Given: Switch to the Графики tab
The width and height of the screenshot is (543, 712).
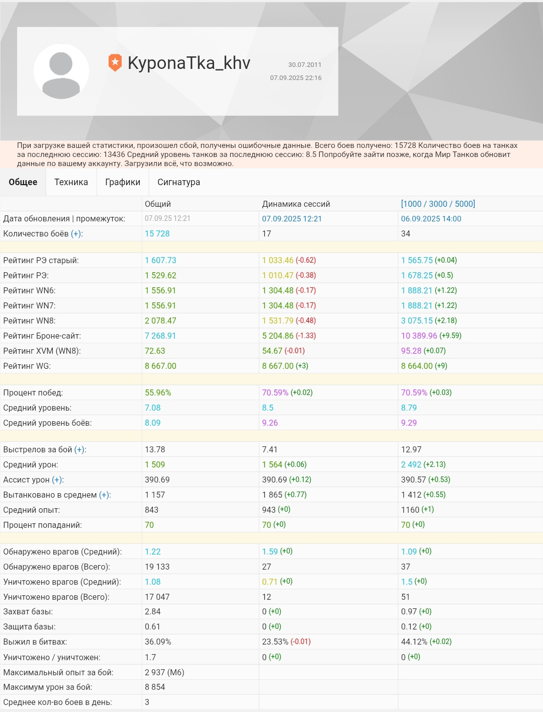Looking at the screenshot, I should pyautogui.click(x=123, y=182).
